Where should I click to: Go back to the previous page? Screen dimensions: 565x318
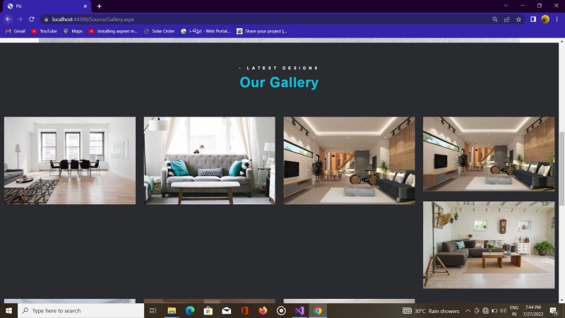[x=8, y=19]
